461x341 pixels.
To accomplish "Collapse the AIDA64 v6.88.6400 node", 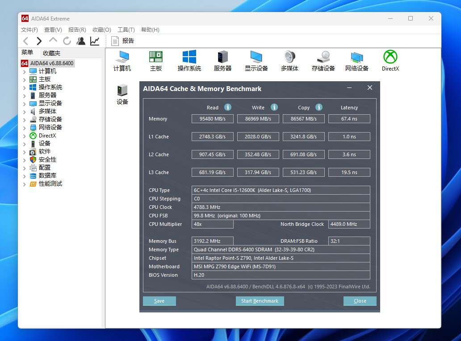I will (x=24, y=63).
